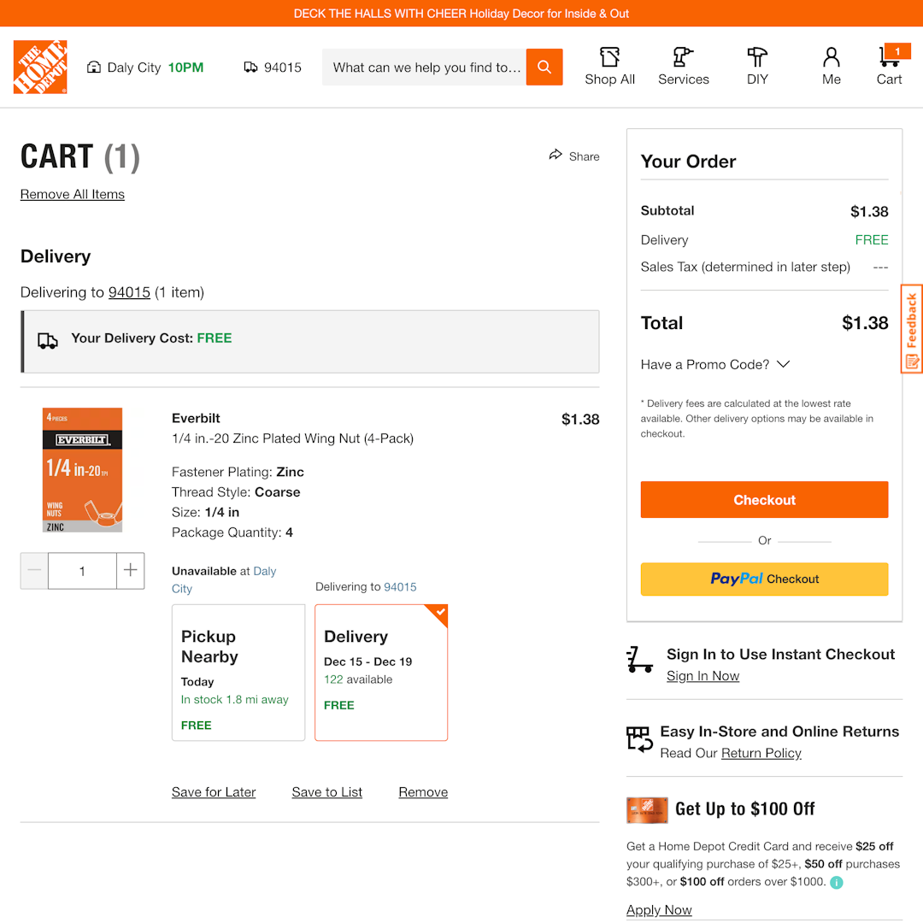Viewport: 923px width, 923px height.
Task: Click the orange search magnifier icon
Action: [544, 67]
